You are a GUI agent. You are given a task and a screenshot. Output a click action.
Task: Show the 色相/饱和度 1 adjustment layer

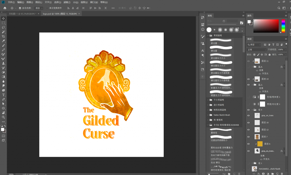point(248,97)
